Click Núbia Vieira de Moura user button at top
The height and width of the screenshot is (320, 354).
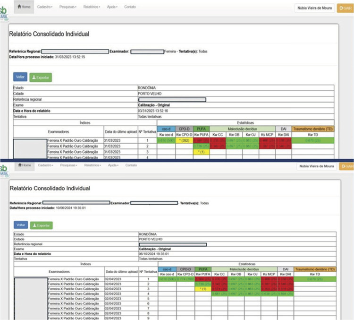314,8
